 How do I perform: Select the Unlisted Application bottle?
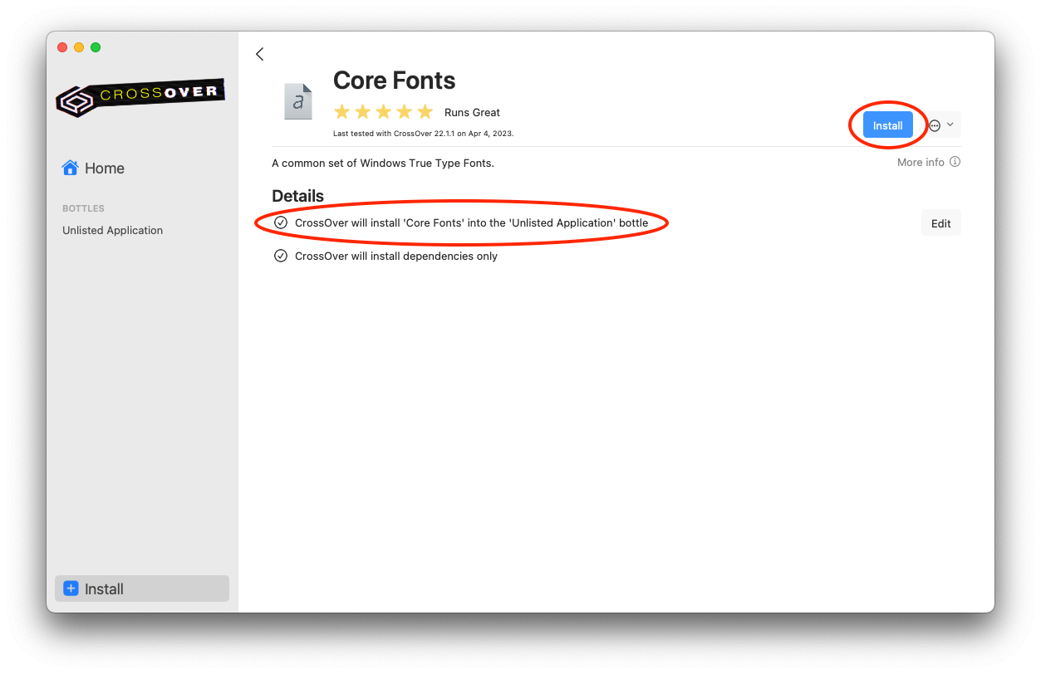(113, 231)
